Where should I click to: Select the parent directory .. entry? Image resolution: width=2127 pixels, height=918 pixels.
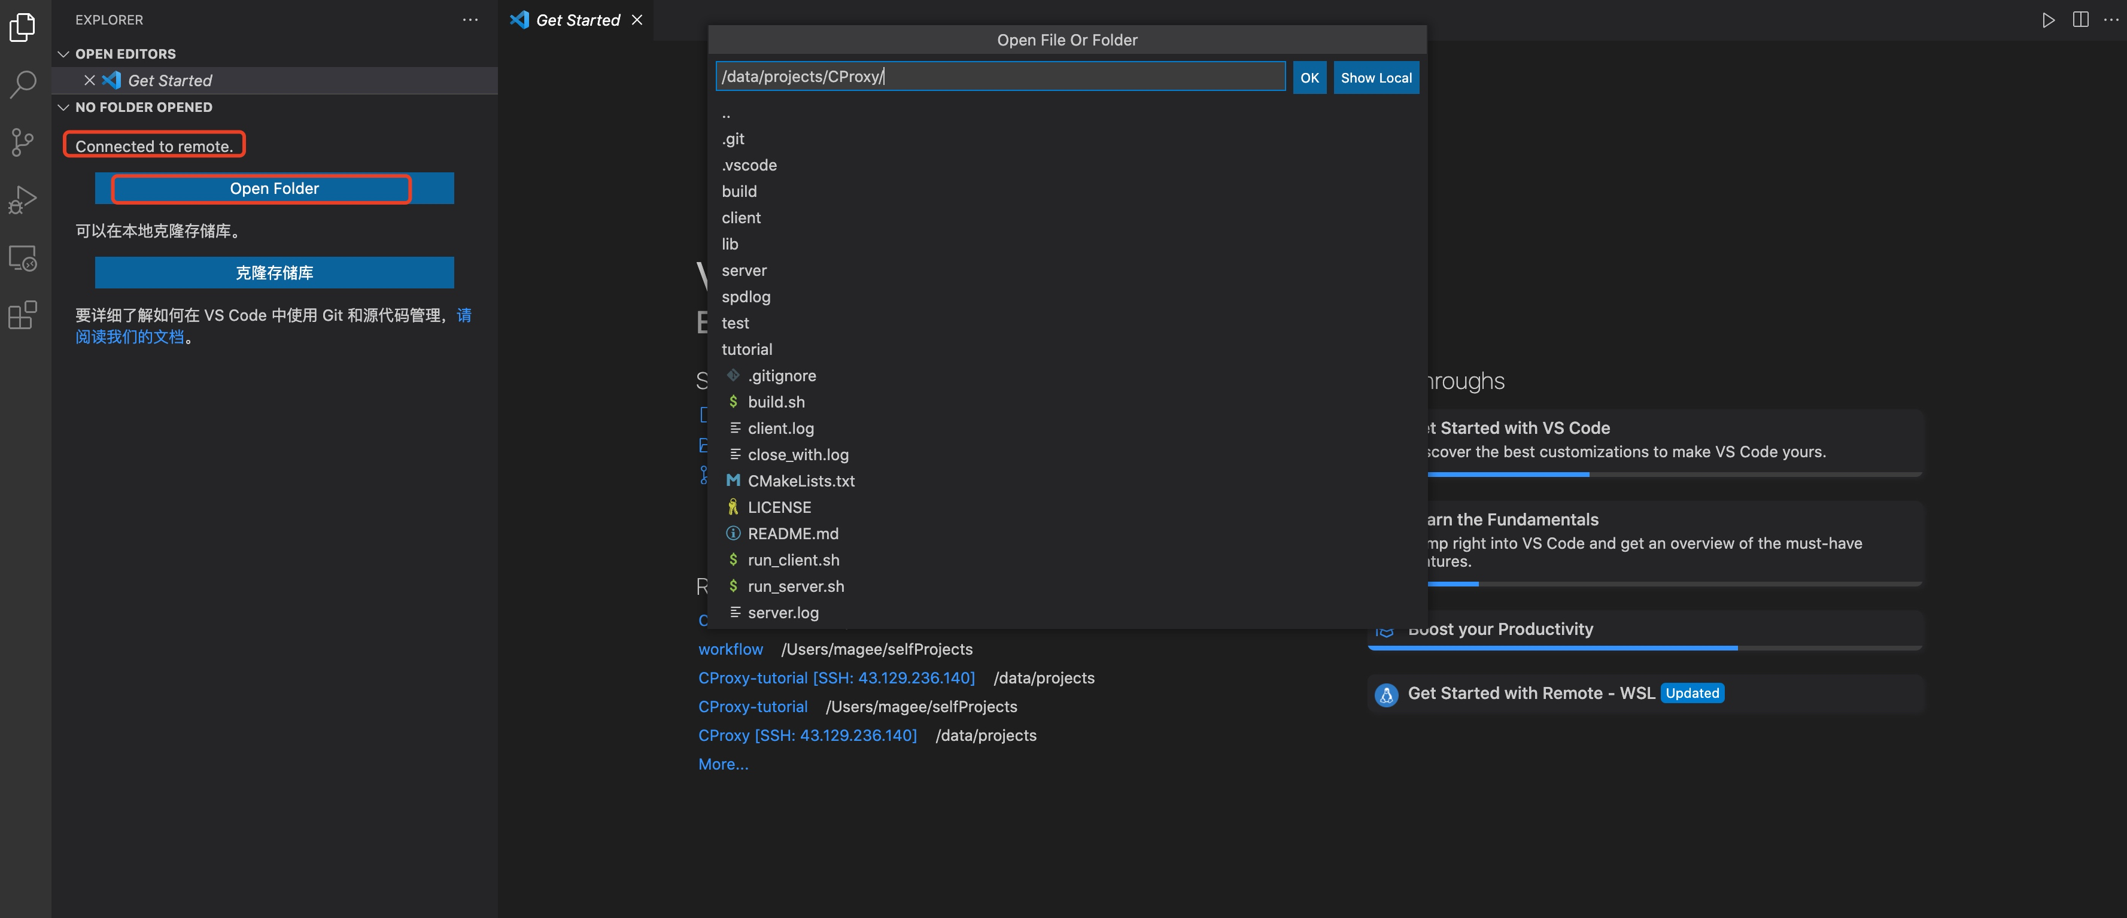coord(1067,113)
